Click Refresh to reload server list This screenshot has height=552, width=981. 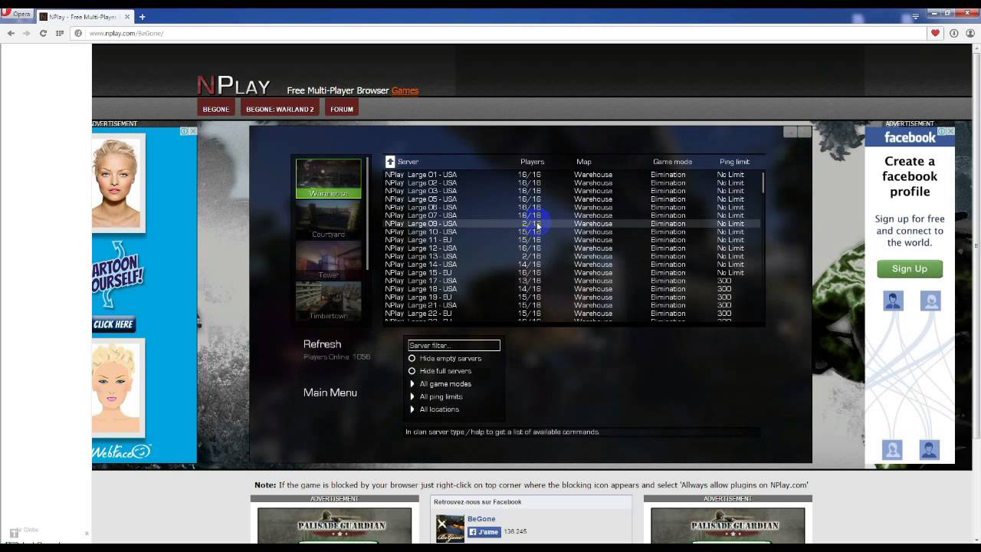pos(323,344)
